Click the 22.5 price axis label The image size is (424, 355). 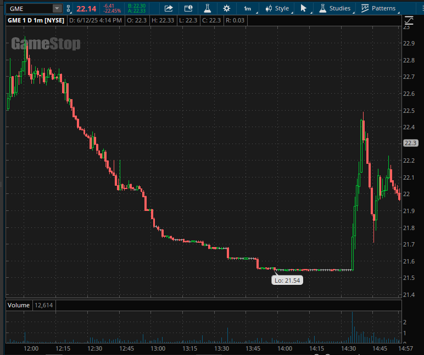(x=409, y=111)
